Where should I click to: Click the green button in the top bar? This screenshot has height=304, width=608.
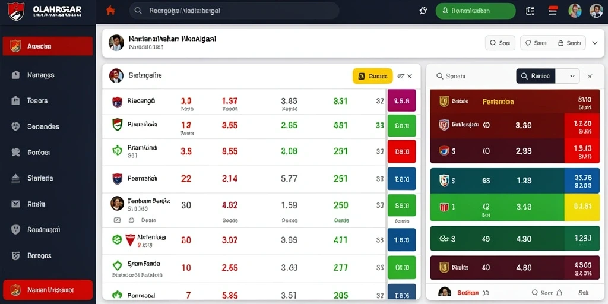[x=476, y=11]
